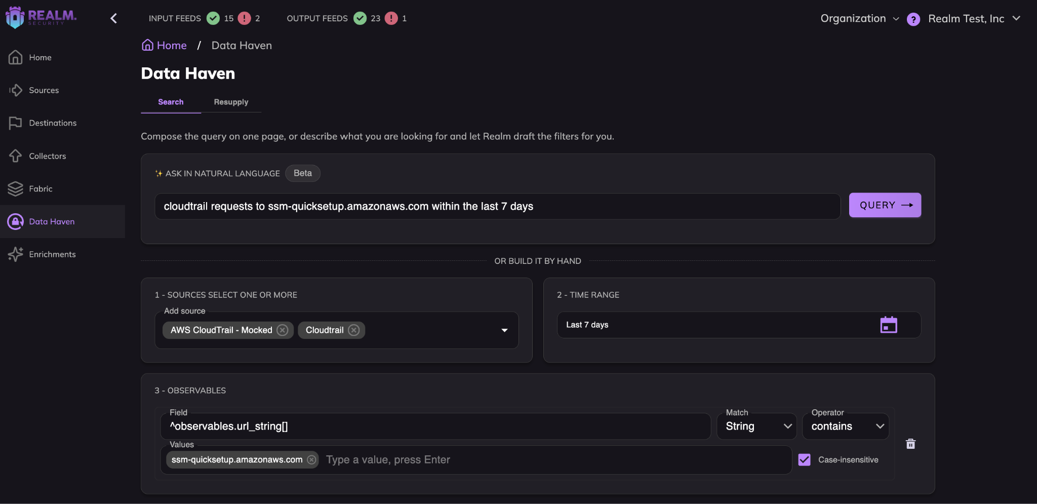The height and width of the screenshot is (504, 1037).
Task: Open Sources in the sidebar
Action: click(62, 90)
